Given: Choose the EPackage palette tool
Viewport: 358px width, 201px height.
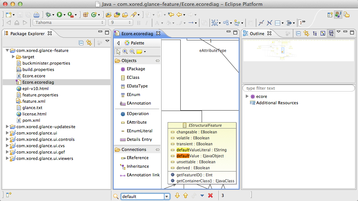Looking at the screenshot, I should click(x=135, y=69).
